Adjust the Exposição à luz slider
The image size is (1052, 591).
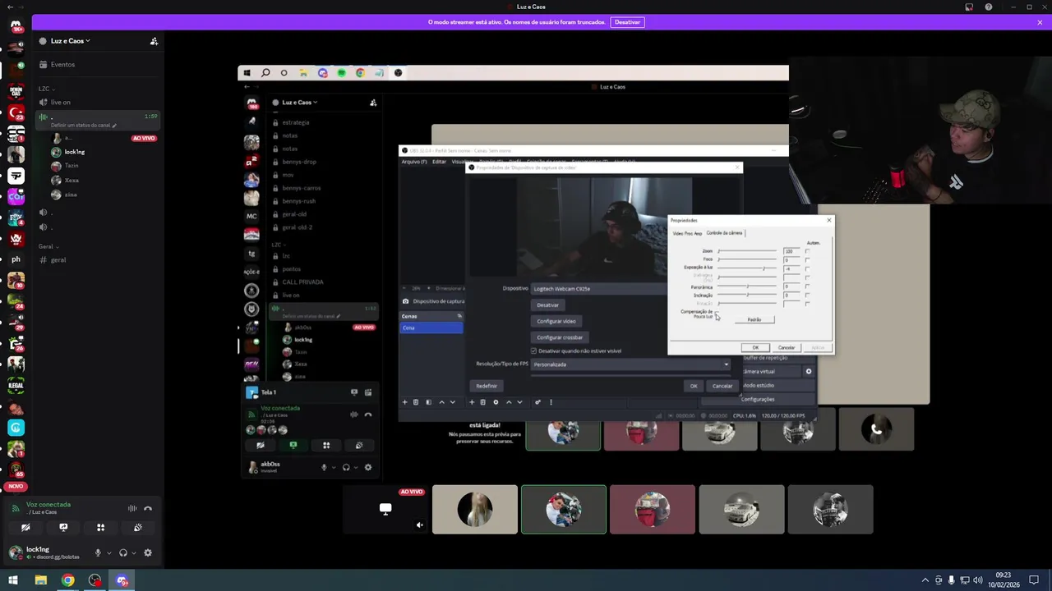747,268
